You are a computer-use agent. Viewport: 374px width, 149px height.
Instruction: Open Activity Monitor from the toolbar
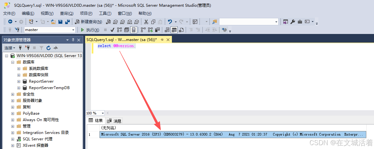195,22
